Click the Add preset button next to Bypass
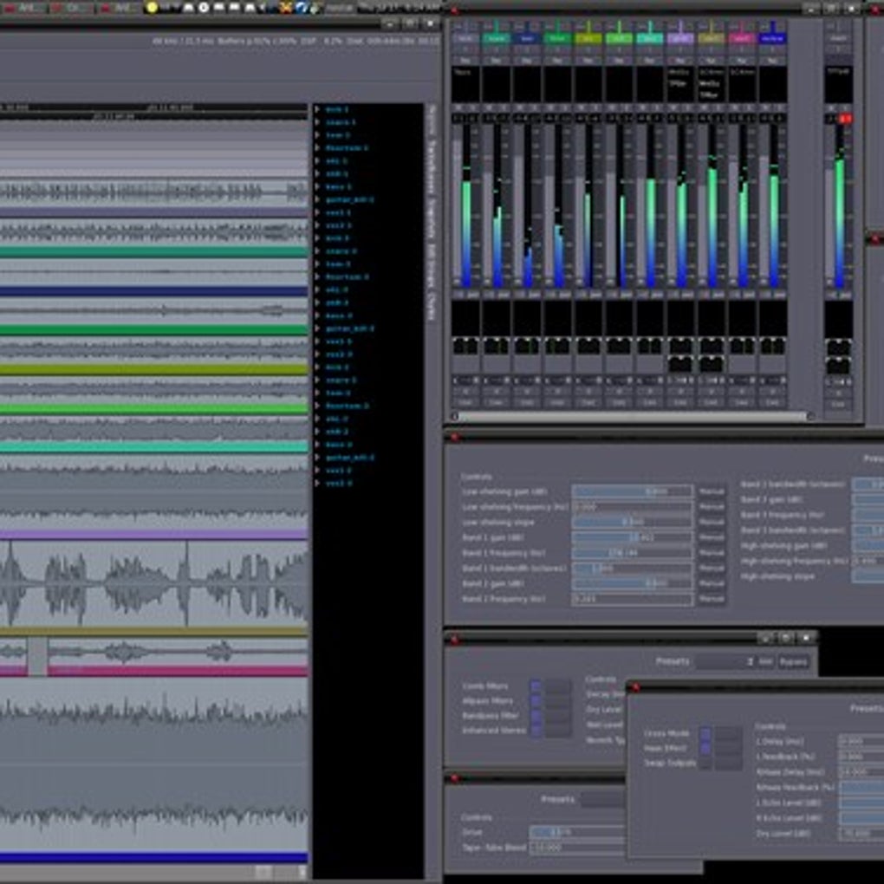The height and width of the screenshot is (884, 884). click(765, 661)
